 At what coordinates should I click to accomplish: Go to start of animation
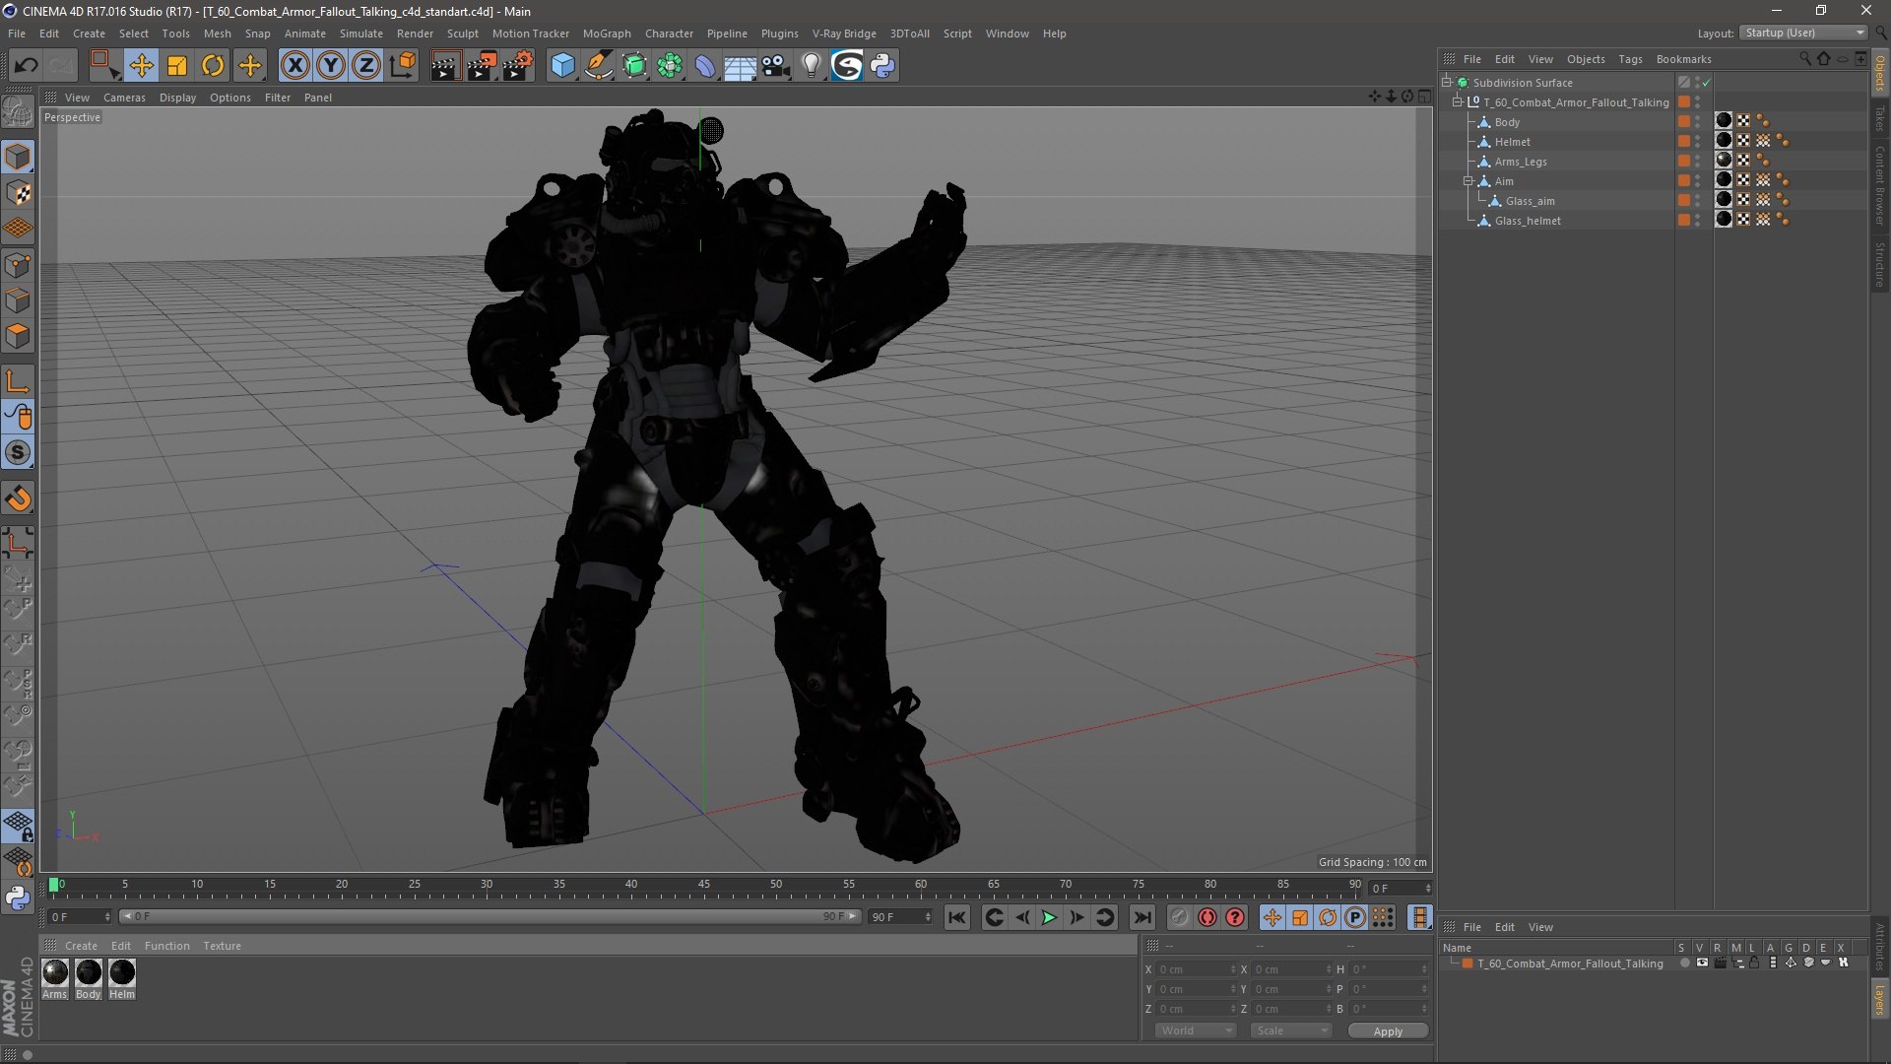click(956, 917)
